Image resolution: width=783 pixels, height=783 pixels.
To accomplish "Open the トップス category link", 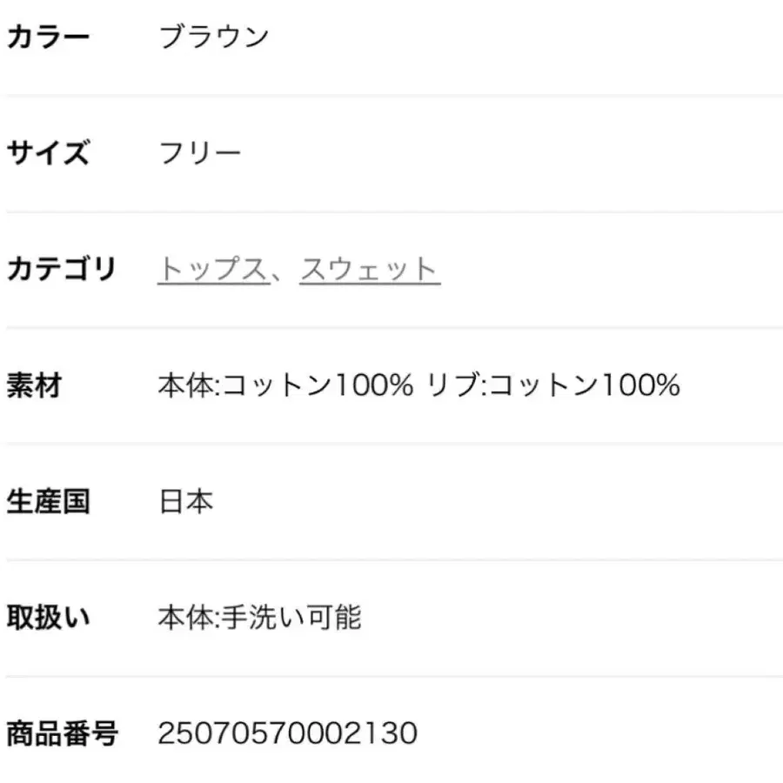I will pos(211,270).
